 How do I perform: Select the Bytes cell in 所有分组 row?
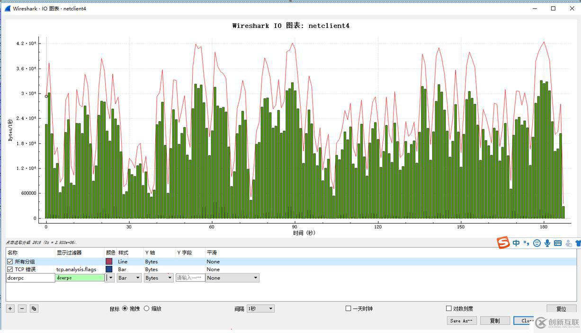pyautogui.click(x=152, y=262)
